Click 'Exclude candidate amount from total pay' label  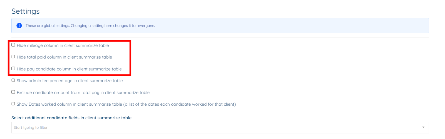(83, 93)
